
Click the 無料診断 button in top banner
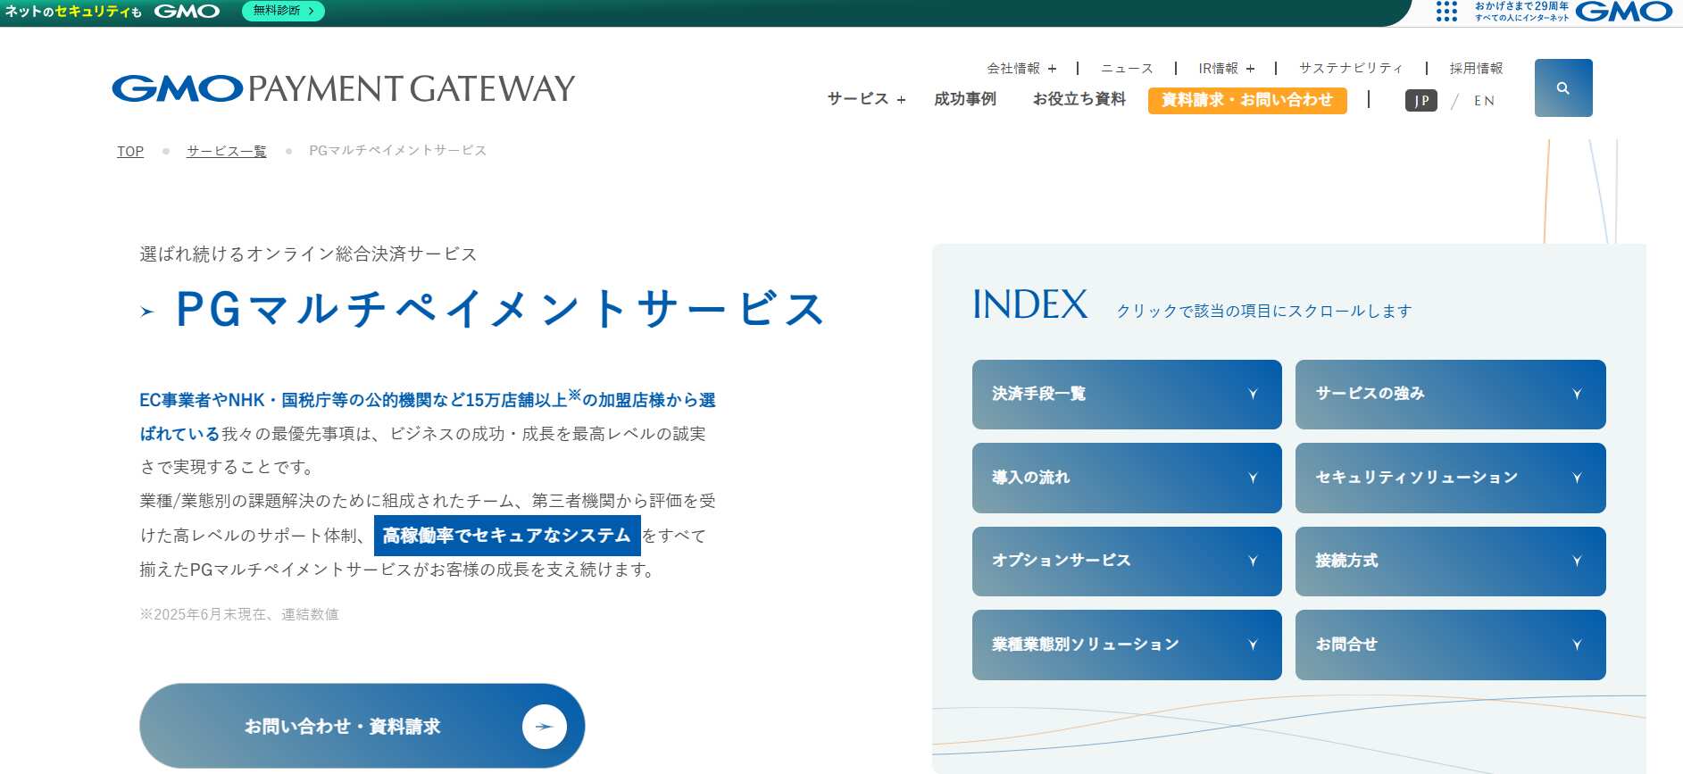pos(283,11)
